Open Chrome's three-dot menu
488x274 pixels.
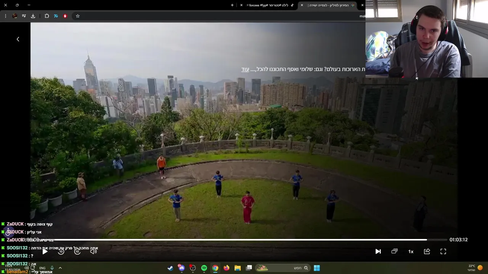click(x=5, y=16)
